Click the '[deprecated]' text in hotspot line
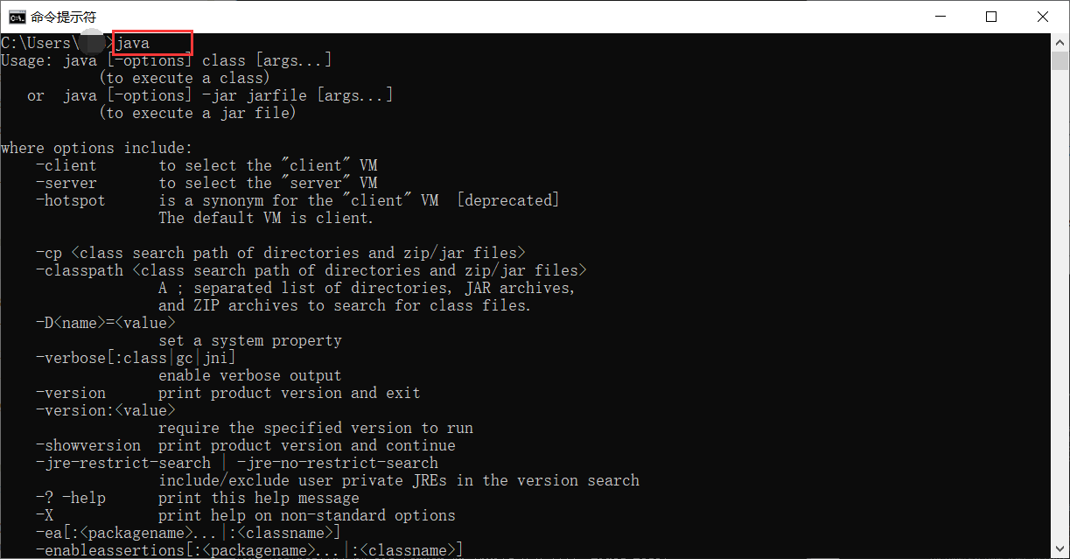 click(x=507, y=200)
